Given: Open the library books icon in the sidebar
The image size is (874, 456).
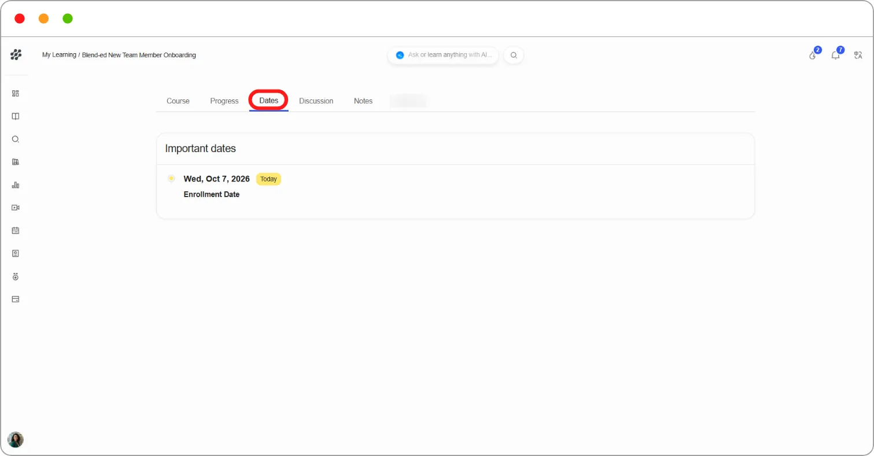Looking at the screenshot, I should (x=16, y=162).
